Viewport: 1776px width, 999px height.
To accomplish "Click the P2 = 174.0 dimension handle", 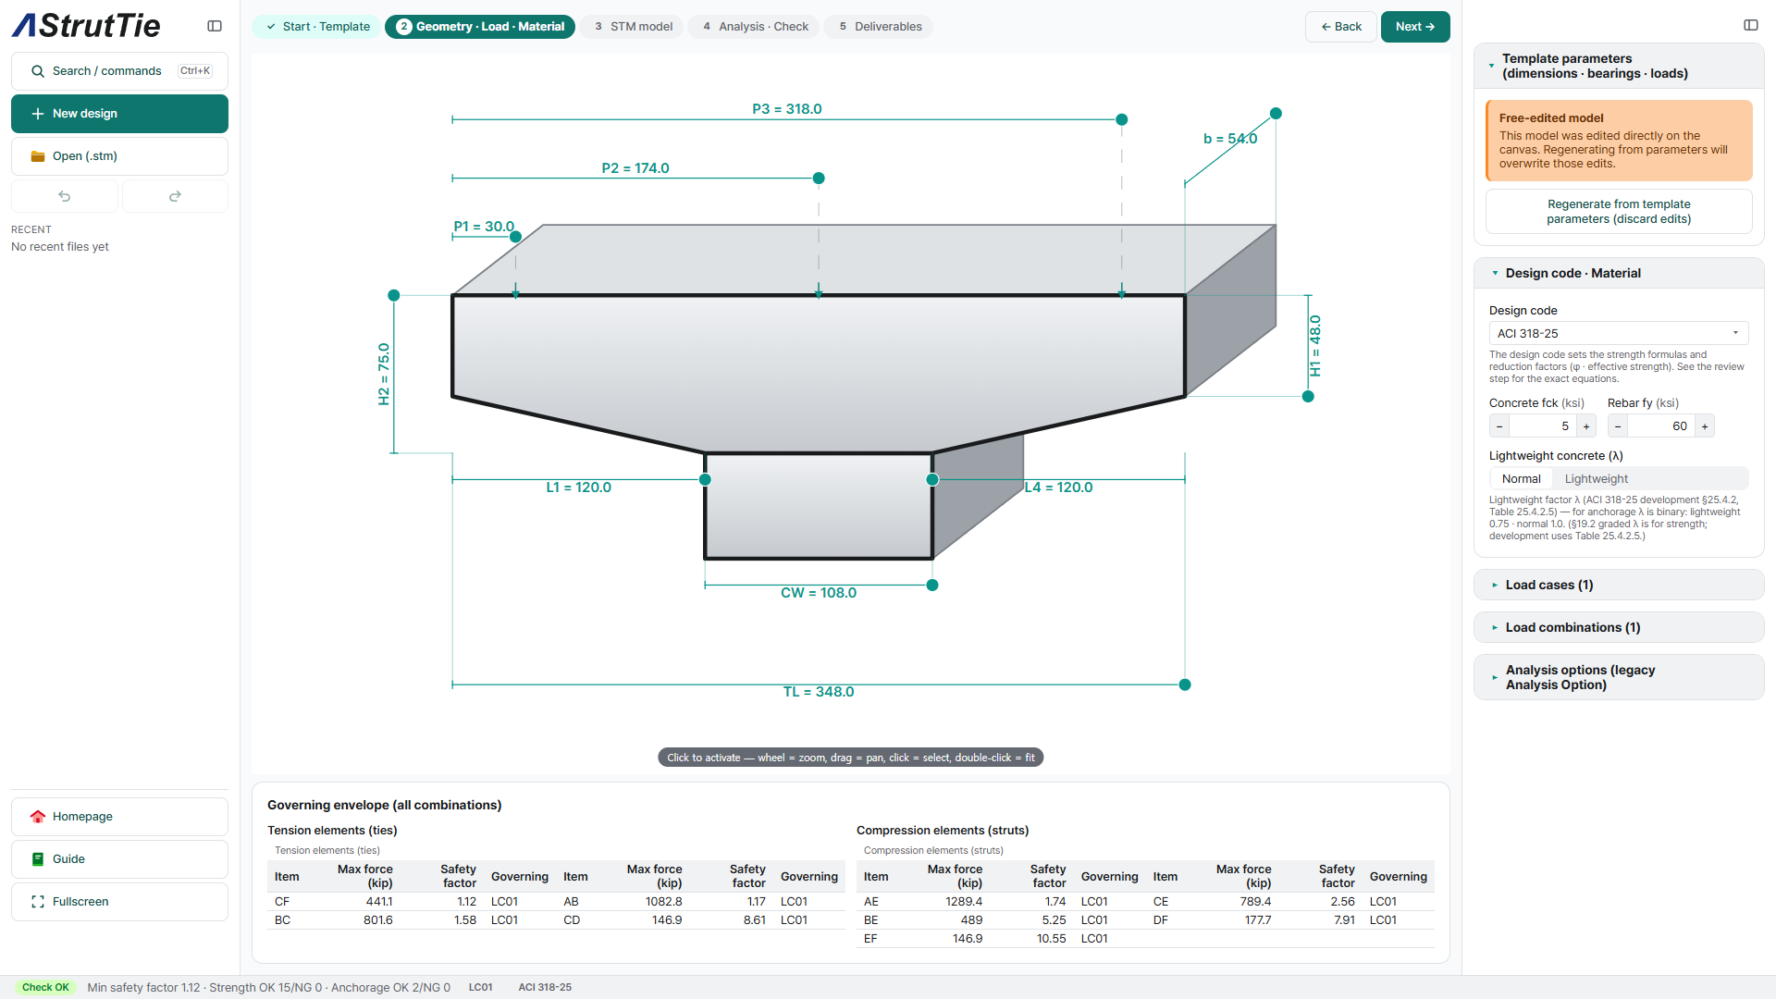I will click(x=819, y=179).
